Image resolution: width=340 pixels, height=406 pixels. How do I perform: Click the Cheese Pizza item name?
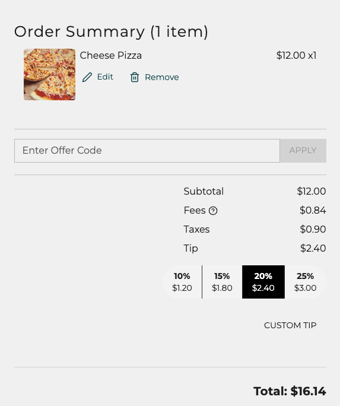(x=111, y=55)
